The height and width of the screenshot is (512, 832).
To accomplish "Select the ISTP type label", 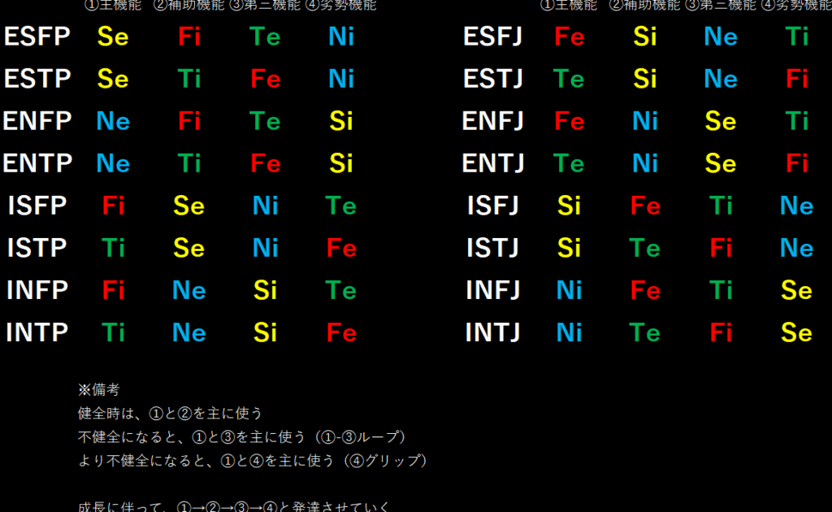I will 37,248.
